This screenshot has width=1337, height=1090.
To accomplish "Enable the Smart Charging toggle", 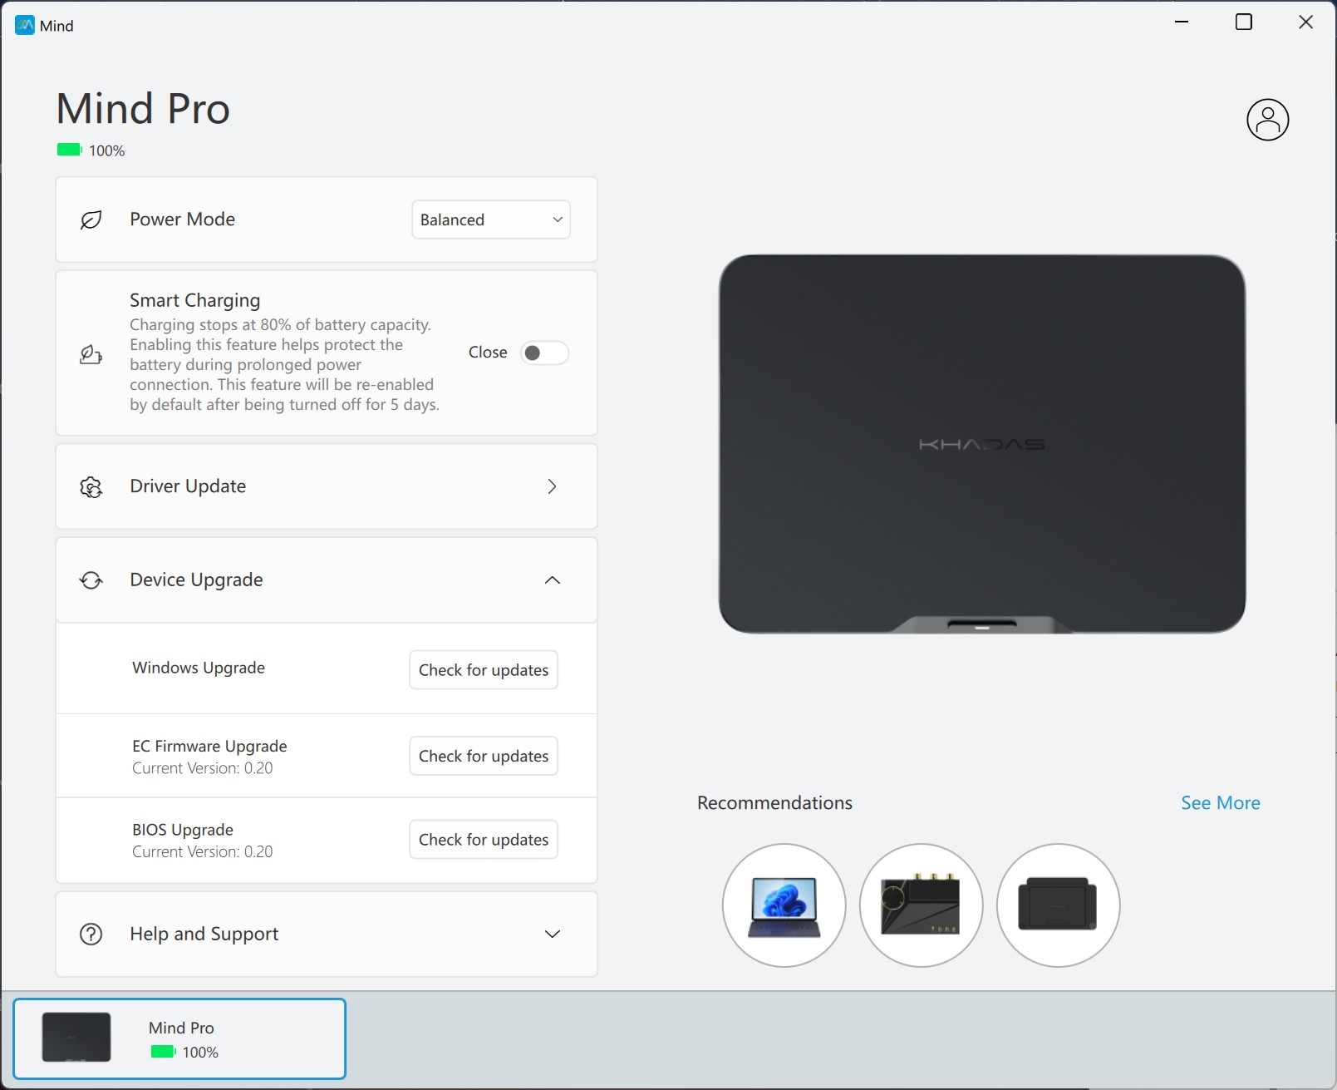I will (x=544, y=353).
